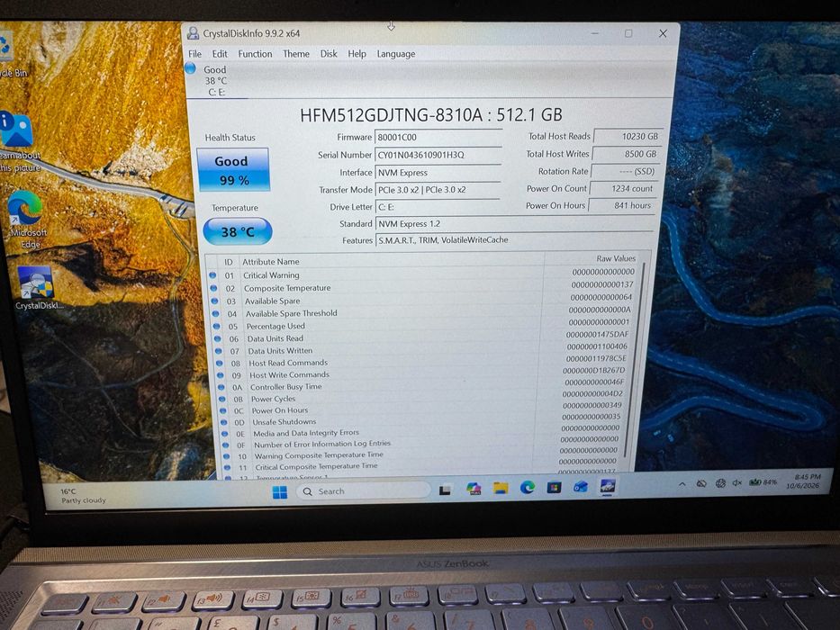
Task: Click the Drive Letter field
Action: (438, 207)
